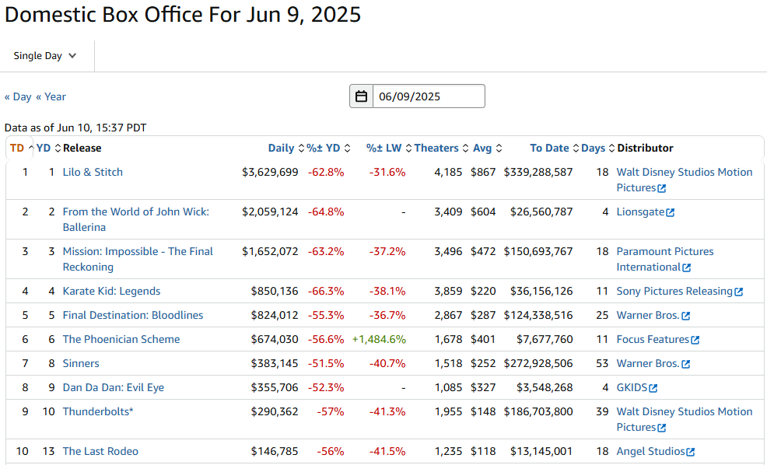
Task: Click Mission: Impossible daily gross $1,652,072
Action: click(x=270, y=251)
